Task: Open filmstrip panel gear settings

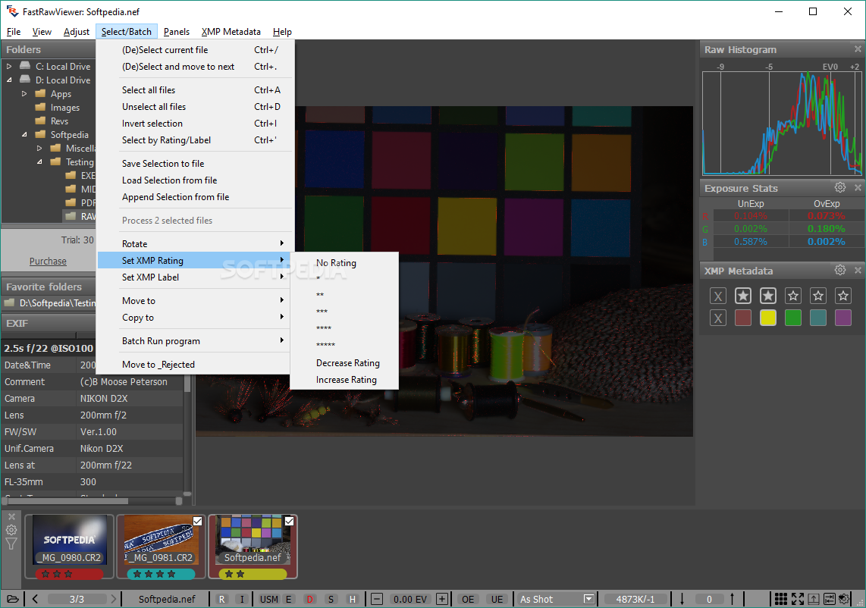Action: [11, 530]
